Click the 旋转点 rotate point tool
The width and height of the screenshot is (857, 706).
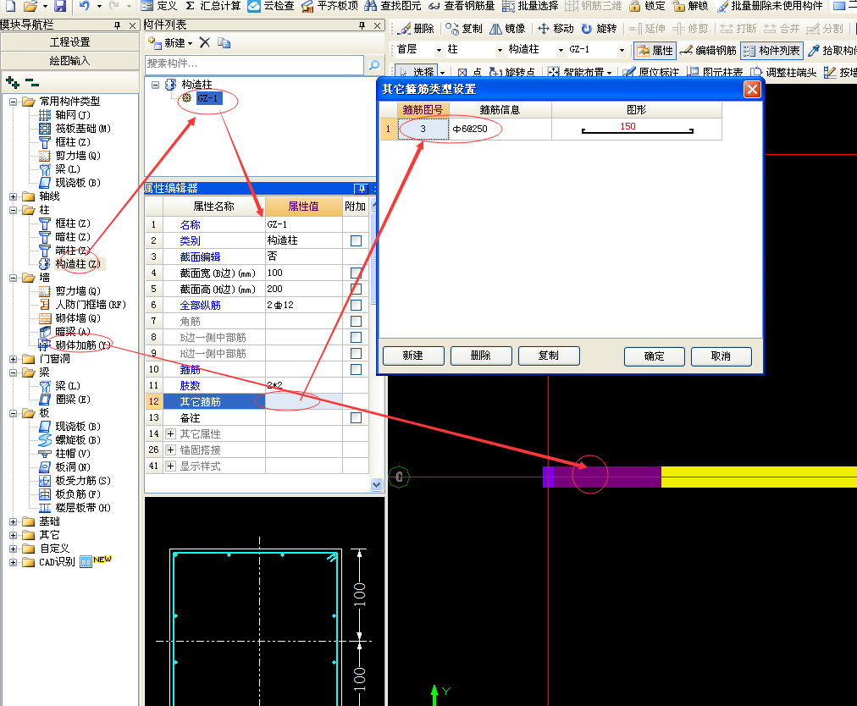click(511, 72)
